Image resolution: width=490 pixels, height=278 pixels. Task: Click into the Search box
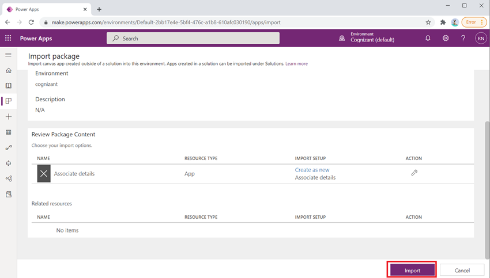(193, 38)
